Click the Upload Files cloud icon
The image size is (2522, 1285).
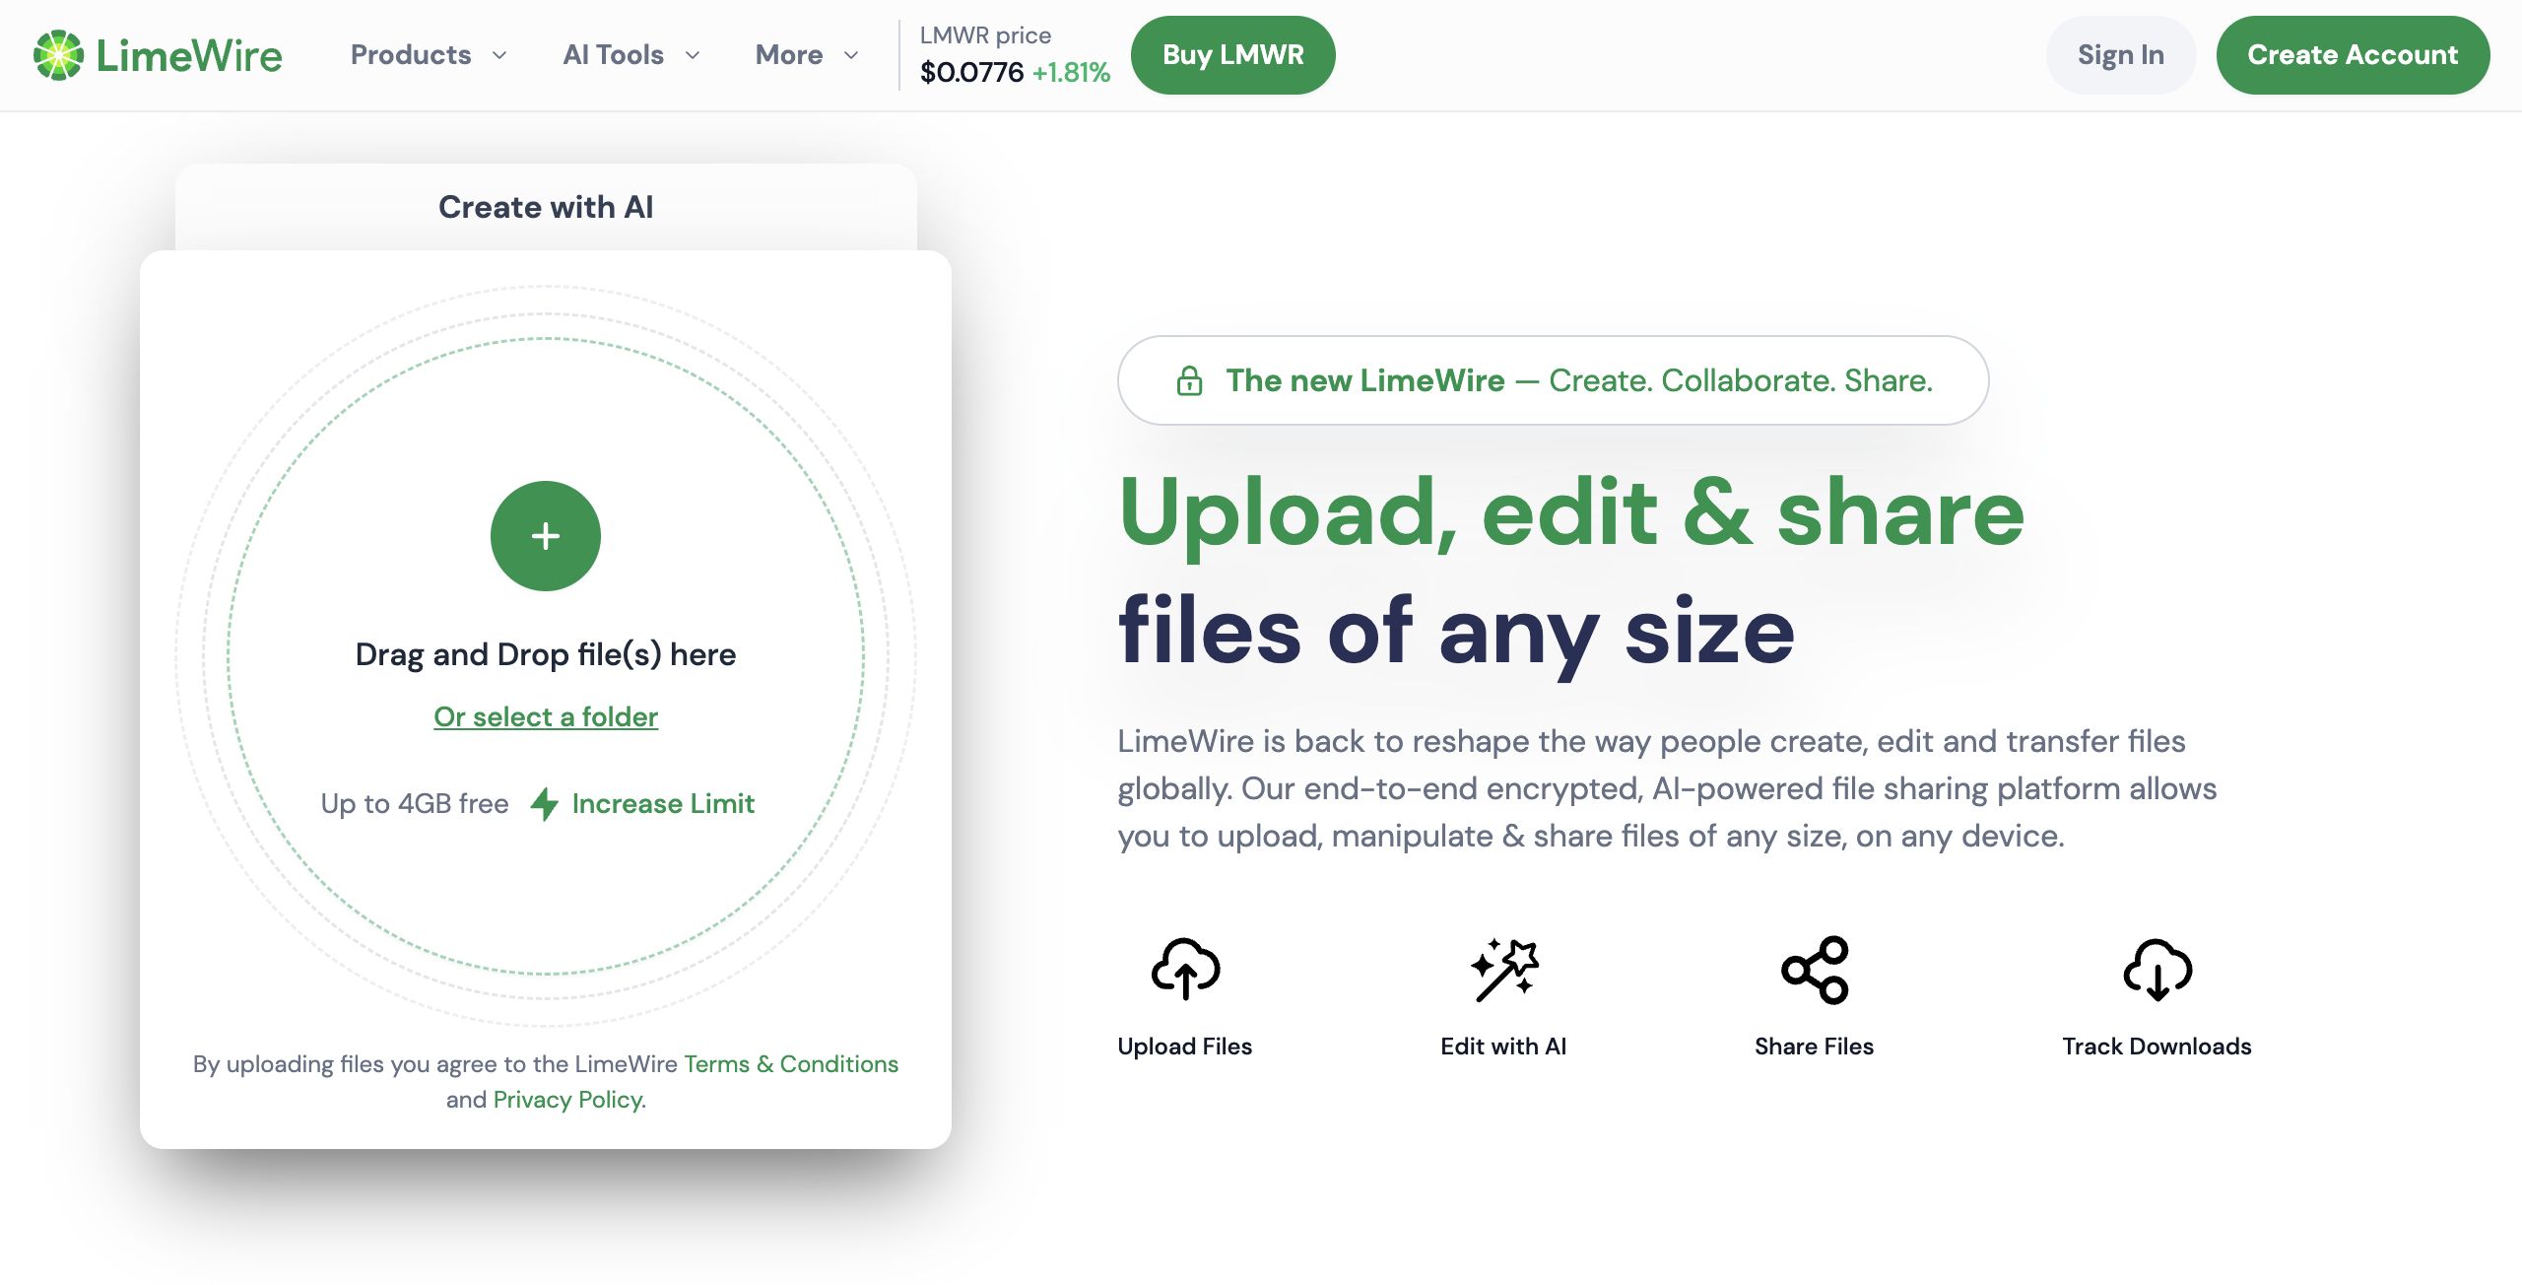[x=1185, y=970]
